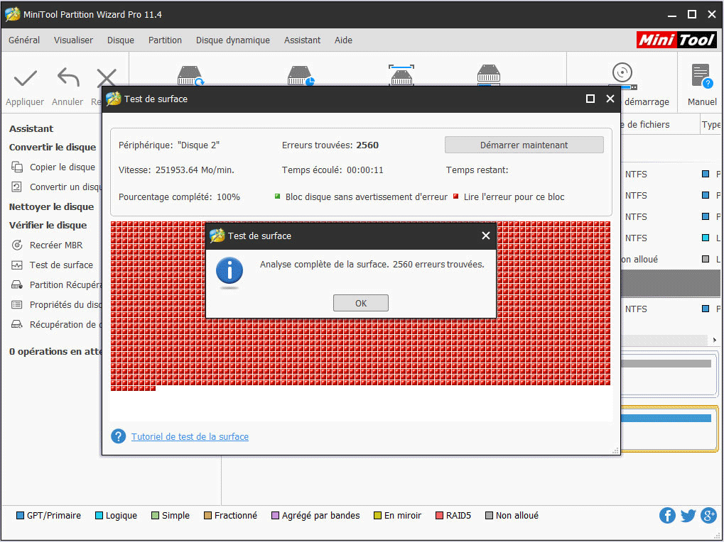Click the Recréer MBR icon

pos(17,245)
